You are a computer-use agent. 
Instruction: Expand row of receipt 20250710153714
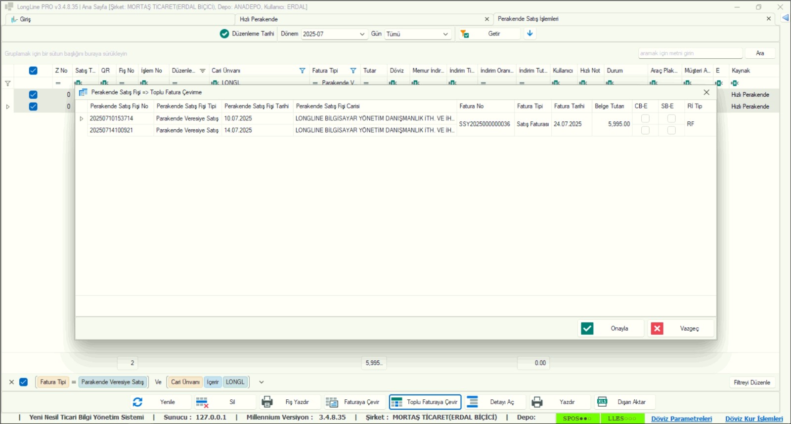tap(82, 118)
